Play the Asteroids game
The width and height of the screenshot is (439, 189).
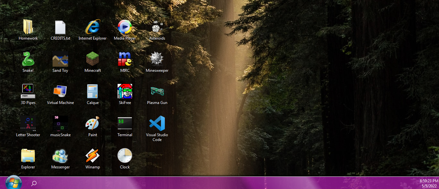tap(157, 30)
